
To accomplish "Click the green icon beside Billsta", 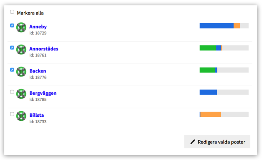I will pyautogui.click(x=21, y=116).
